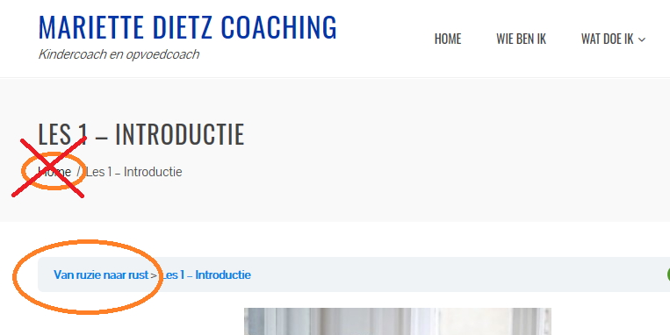This screenshot has height=335, width=670.
Task: Click the red X drawn over Home
Action: (x=48, y=167)
